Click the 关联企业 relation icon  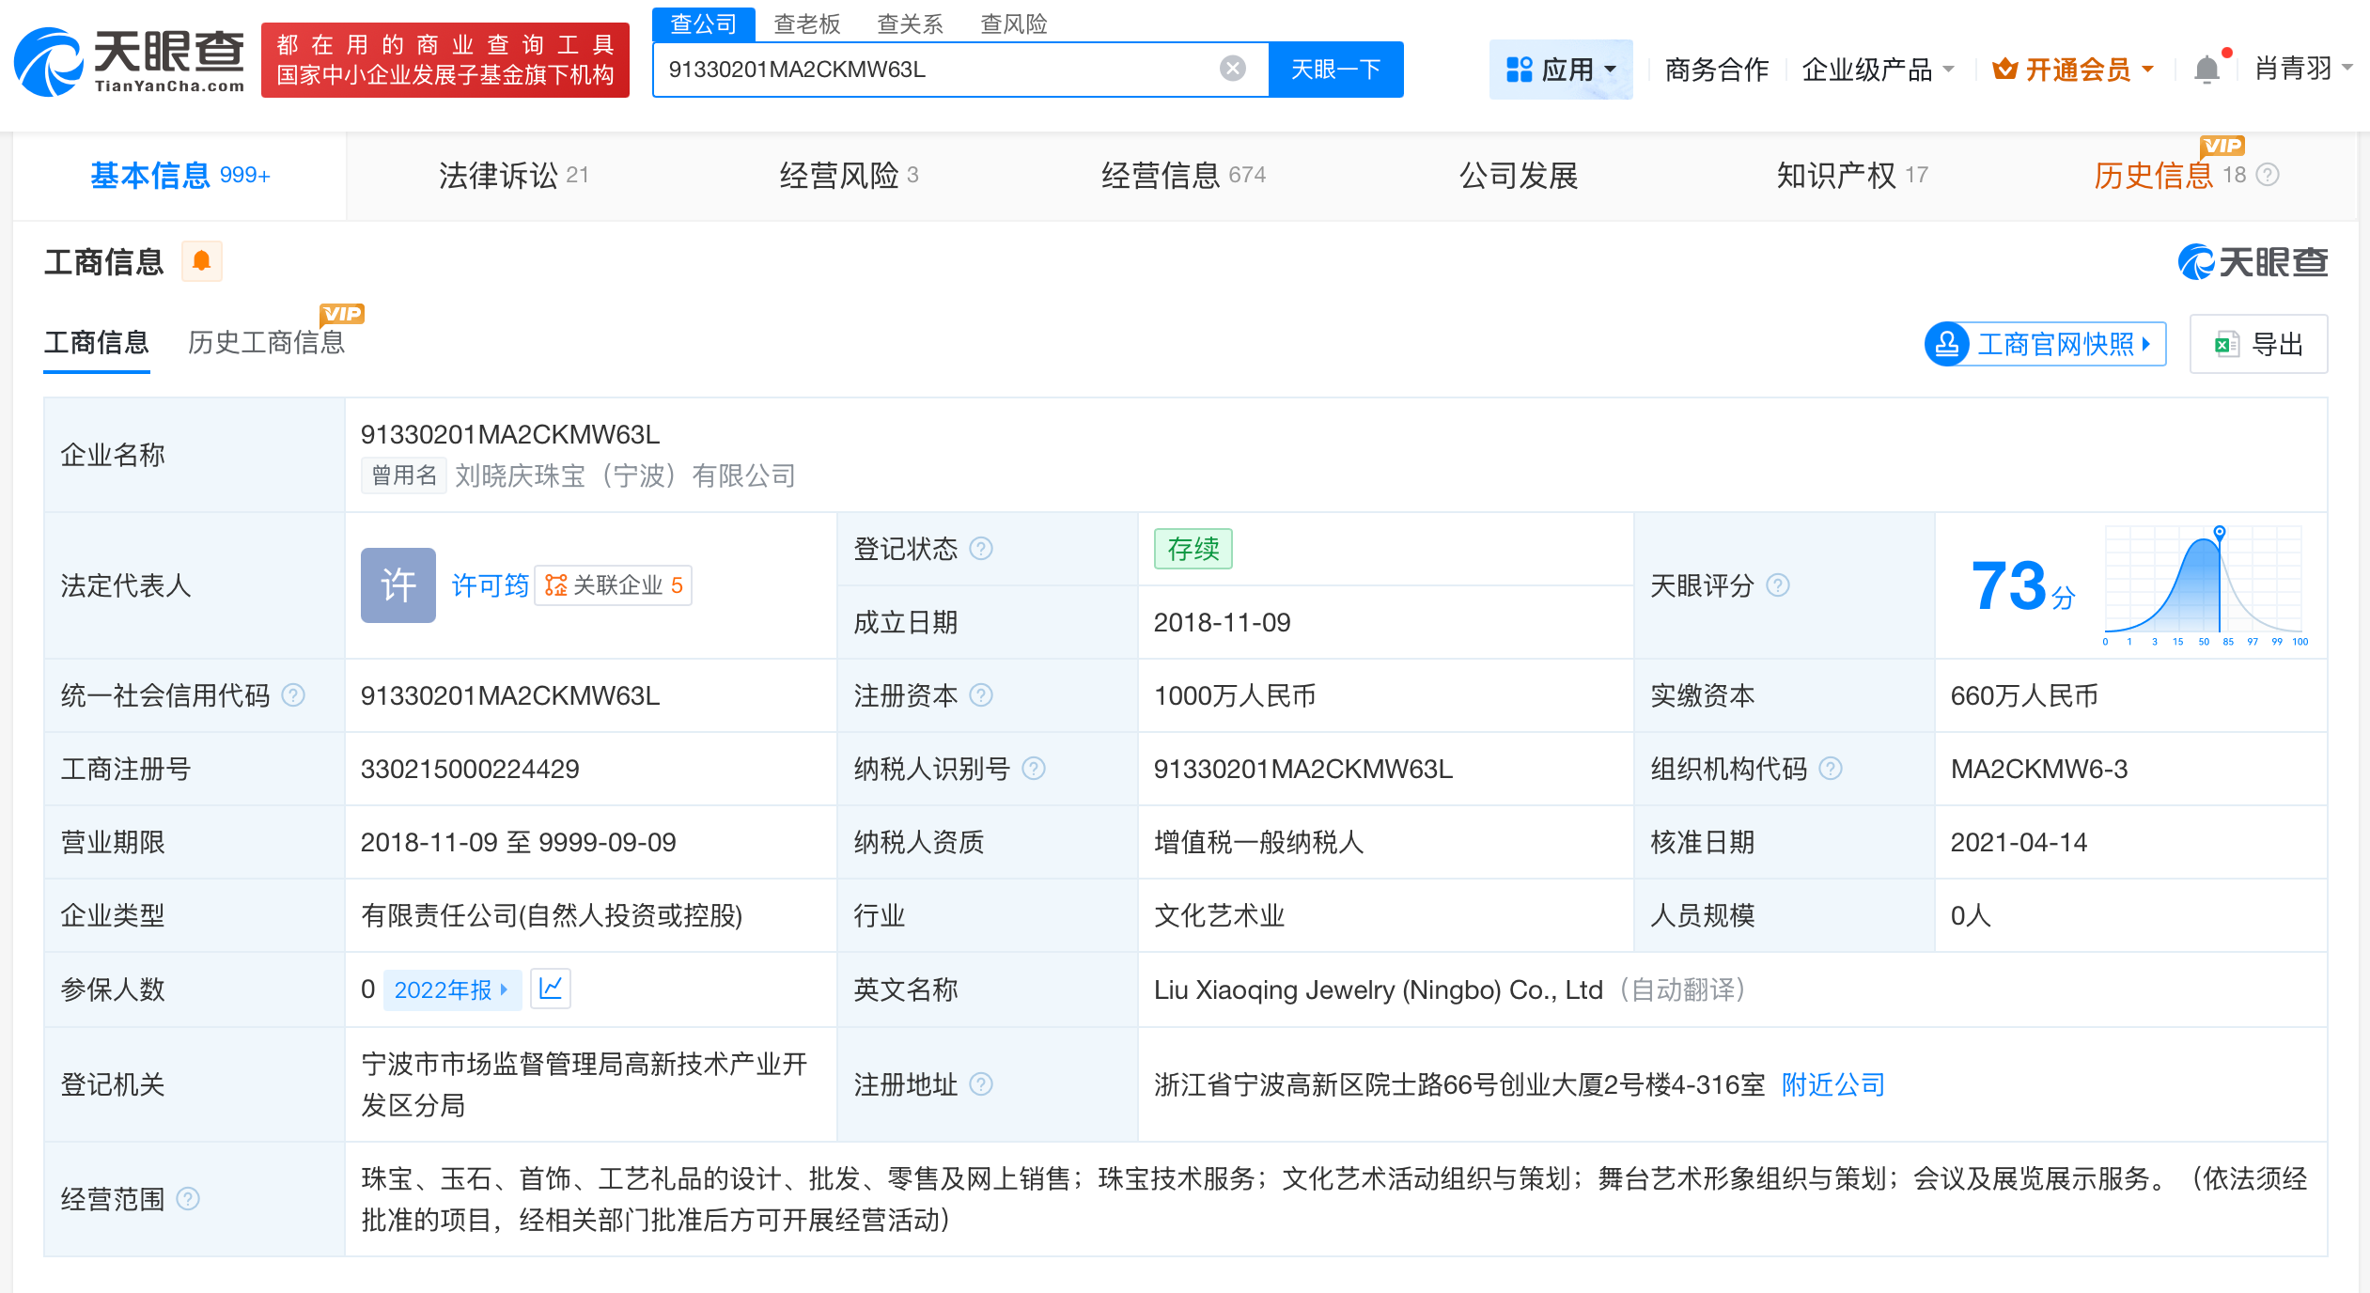point(554,584)
